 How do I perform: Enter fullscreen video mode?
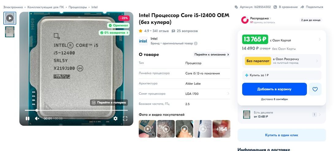(x=125, y=119)
